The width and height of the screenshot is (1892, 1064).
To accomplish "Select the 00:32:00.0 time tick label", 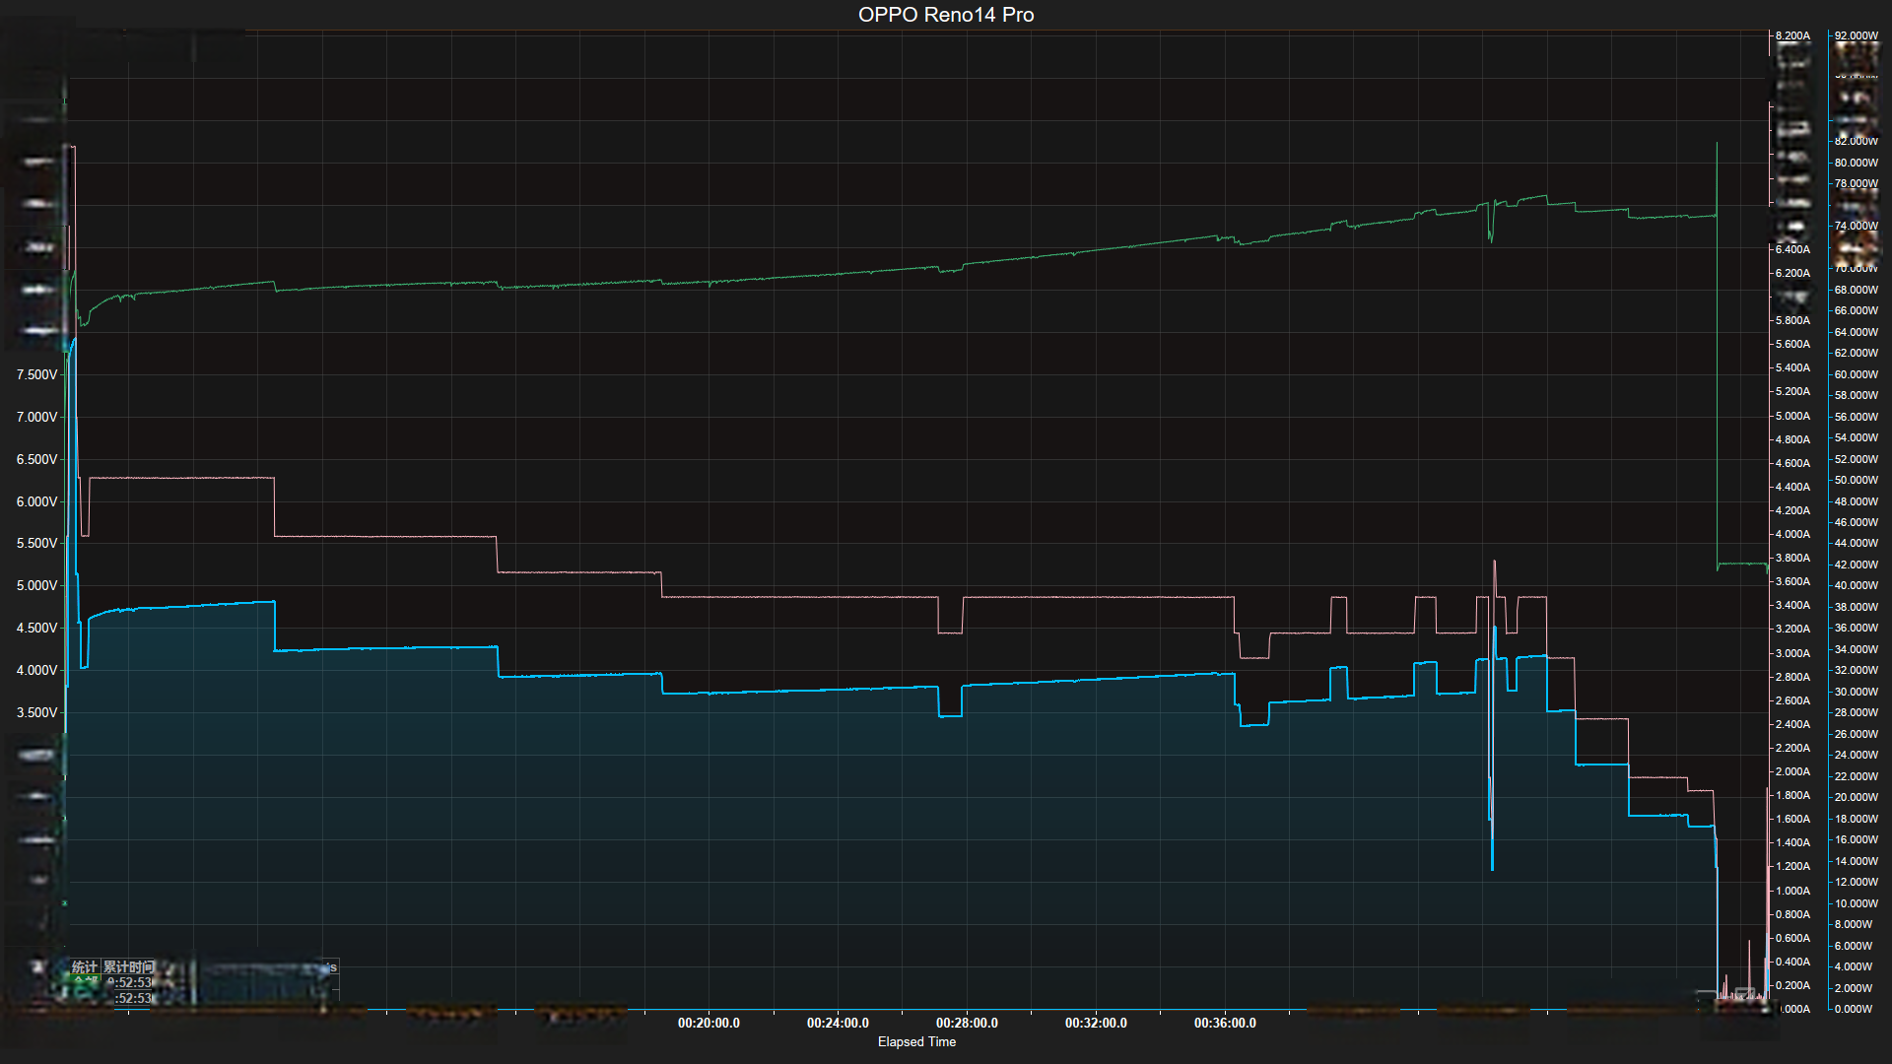I will click(1096, 1024).
